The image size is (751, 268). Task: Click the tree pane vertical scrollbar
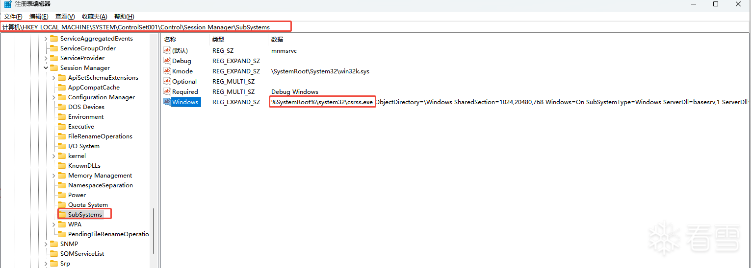154,231
